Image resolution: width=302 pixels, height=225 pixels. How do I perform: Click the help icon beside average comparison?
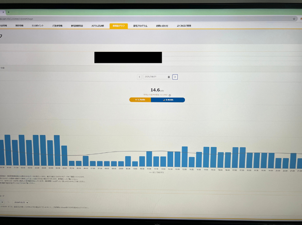pyautogui.click(x=170, y=95)
